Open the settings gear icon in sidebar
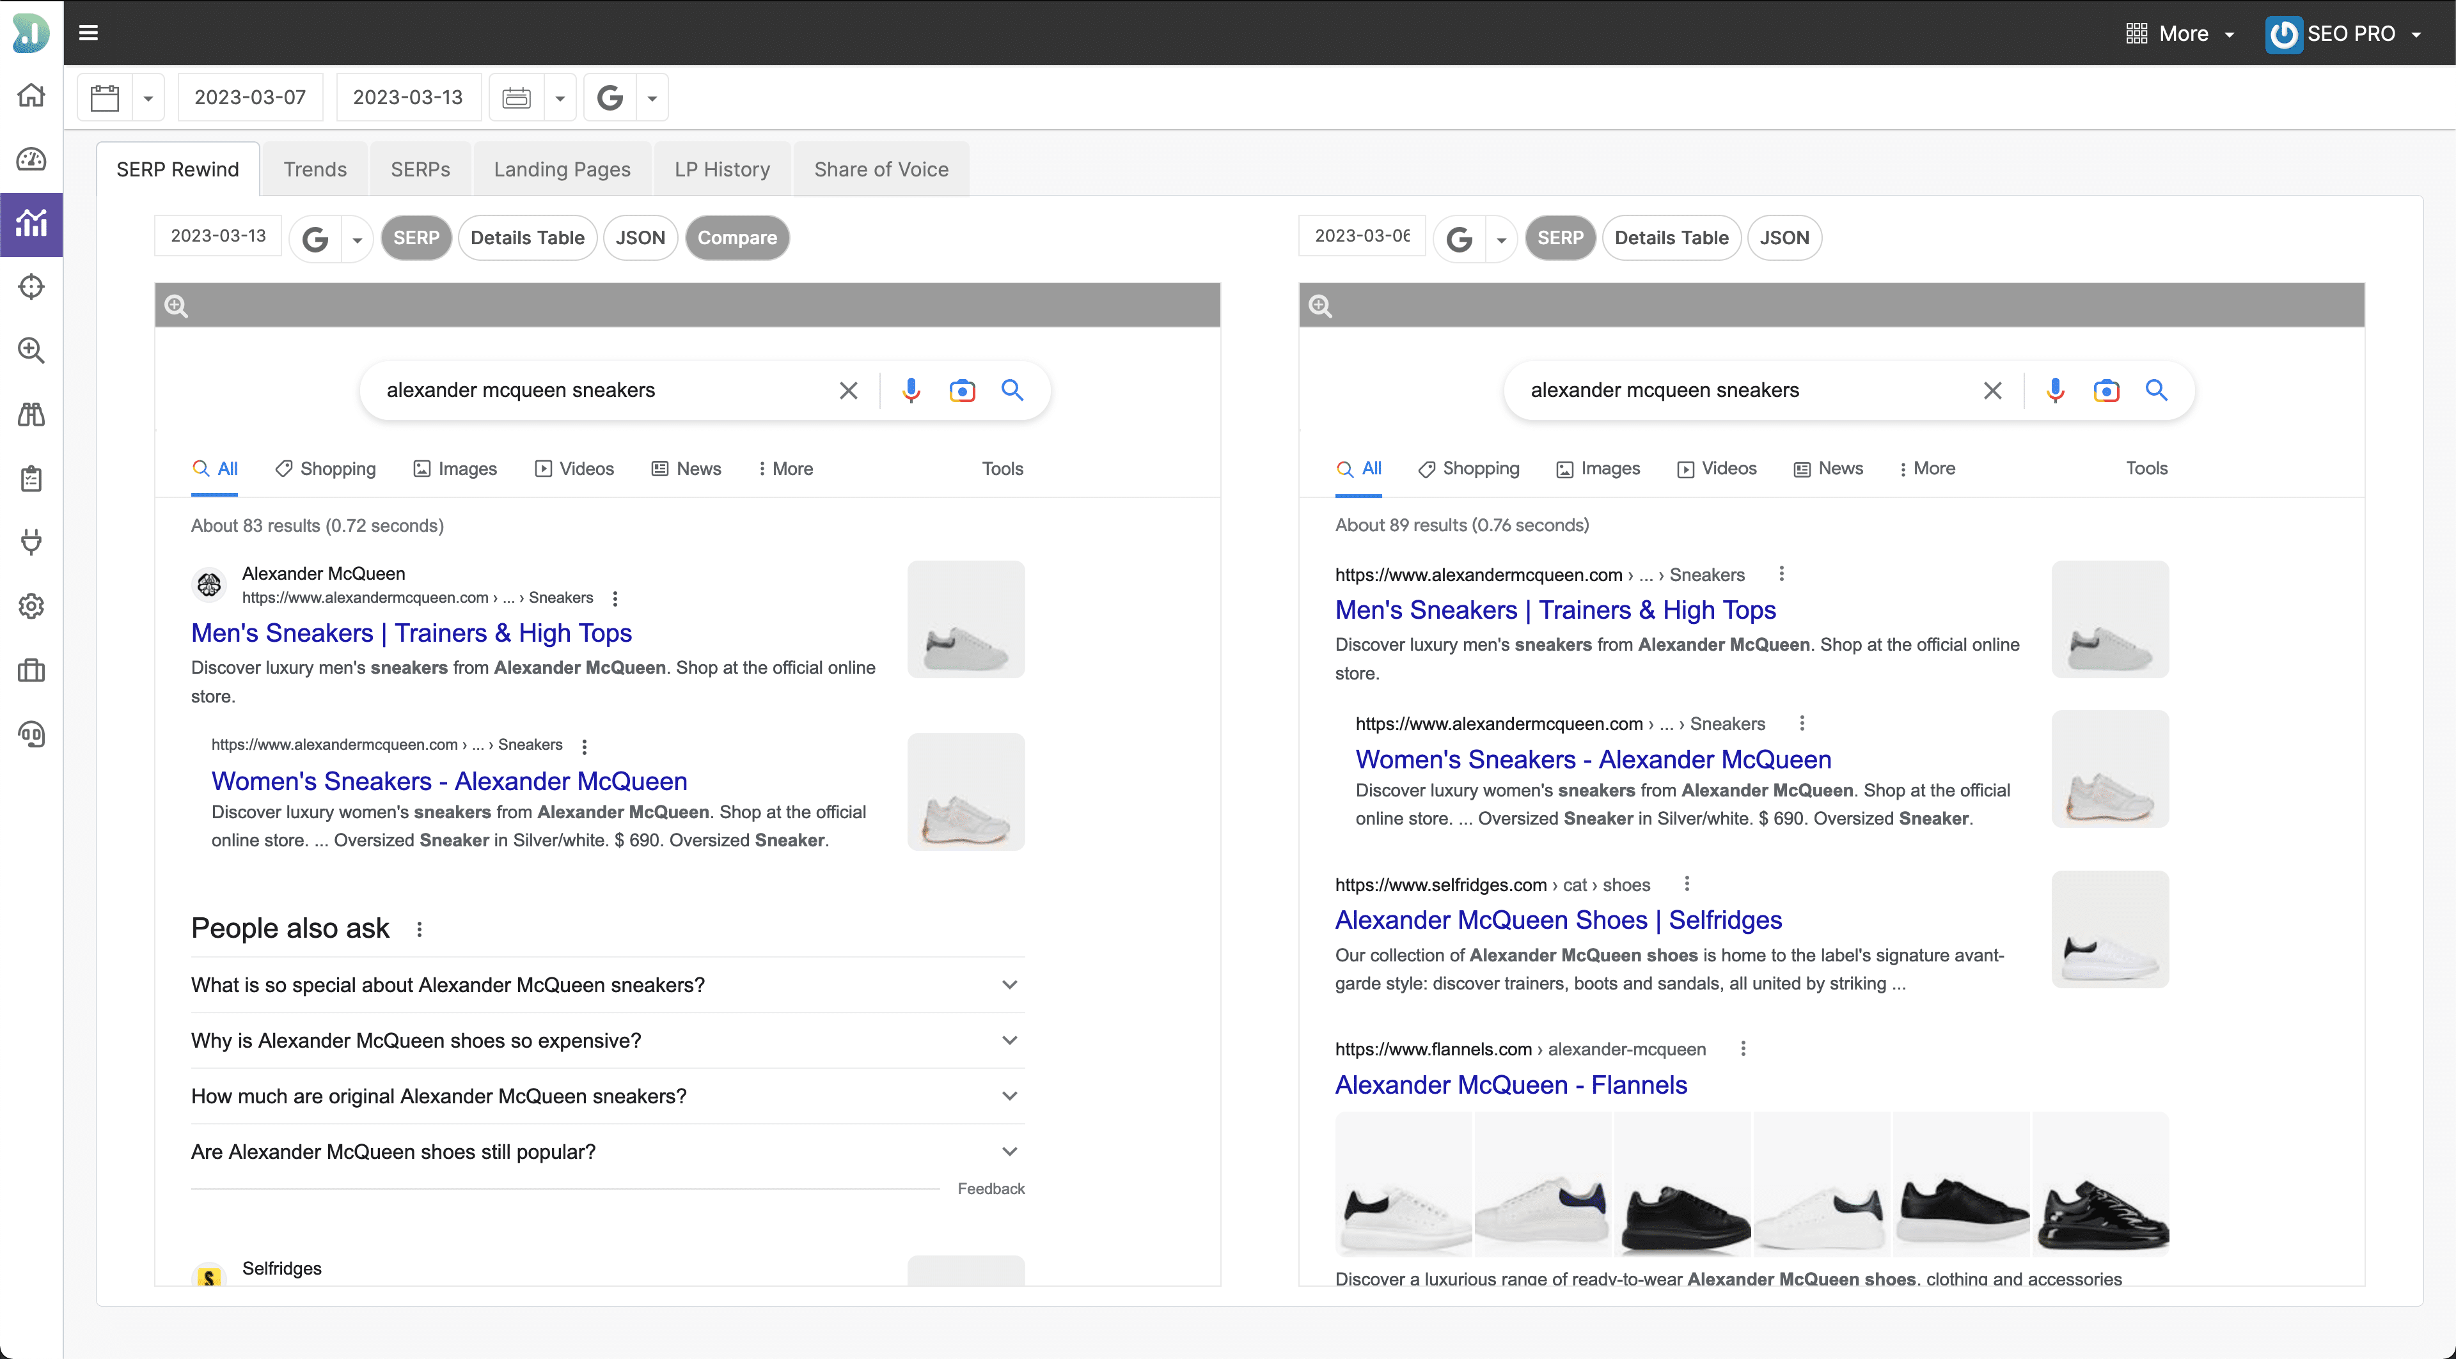The image size is (2456, 1359). click(x=31, y=606)
